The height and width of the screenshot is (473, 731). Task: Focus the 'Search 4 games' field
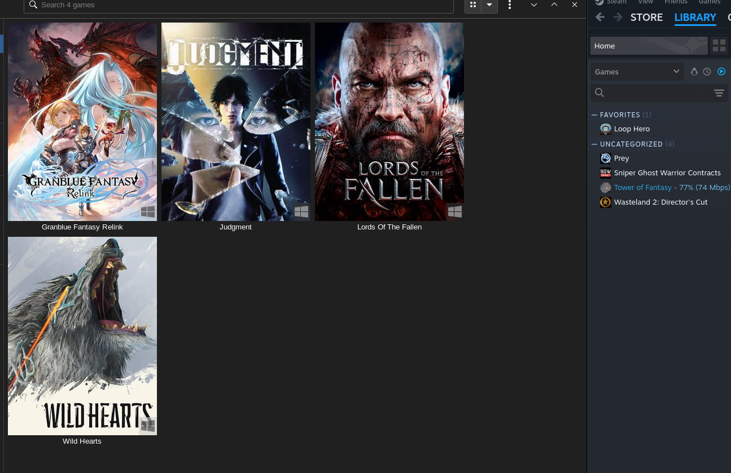click(238, 5)
